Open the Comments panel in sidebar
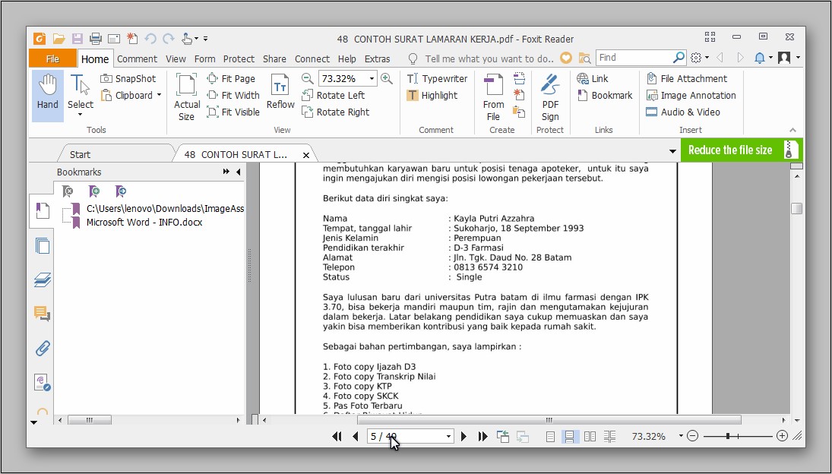 click(x=42, y=314)
